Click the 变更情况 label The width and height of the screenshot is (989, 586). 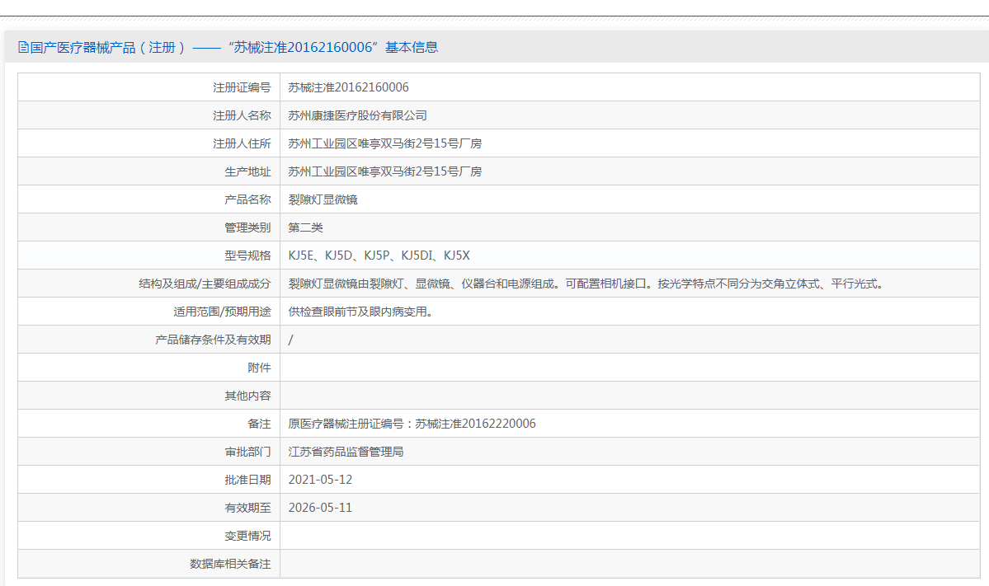pos(247,537)
